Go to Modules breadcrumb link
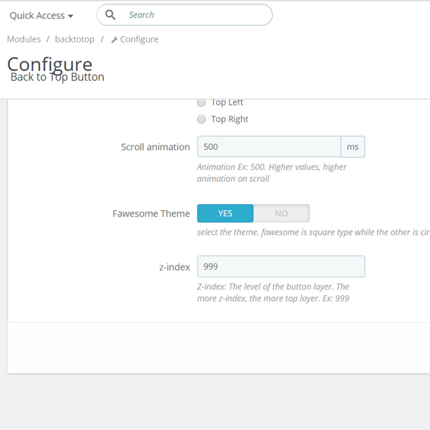430x430 pixels. point(24,39)
